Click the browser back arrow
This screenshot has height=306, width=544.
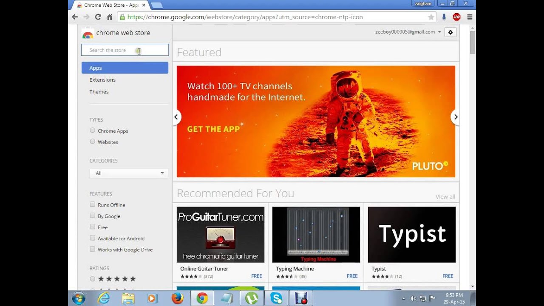(75, 17)
